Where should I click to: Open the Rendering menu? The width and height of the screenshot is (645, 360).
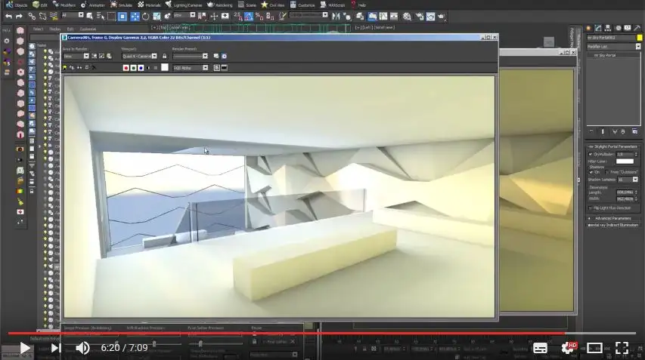[219, 5]
